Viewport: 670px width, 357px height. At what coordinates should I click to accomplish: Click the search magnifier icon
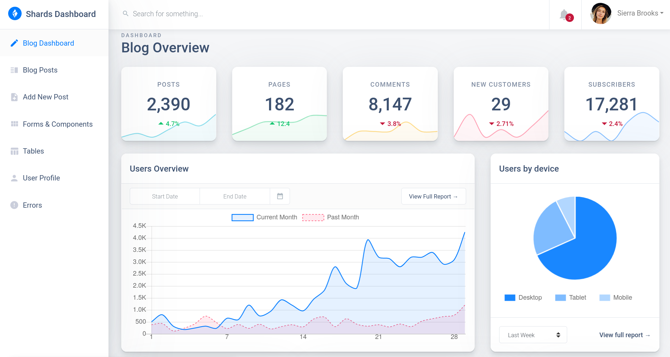point(125,14)
